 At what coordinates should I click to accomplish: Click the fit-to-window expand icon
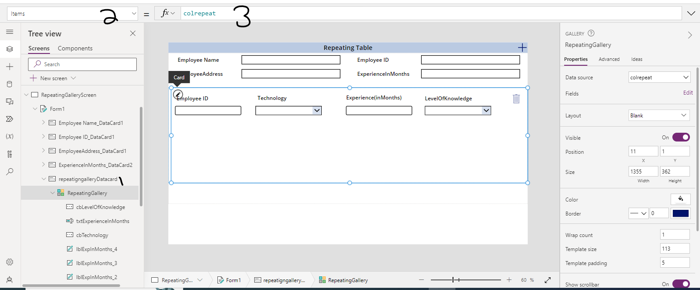547,280
